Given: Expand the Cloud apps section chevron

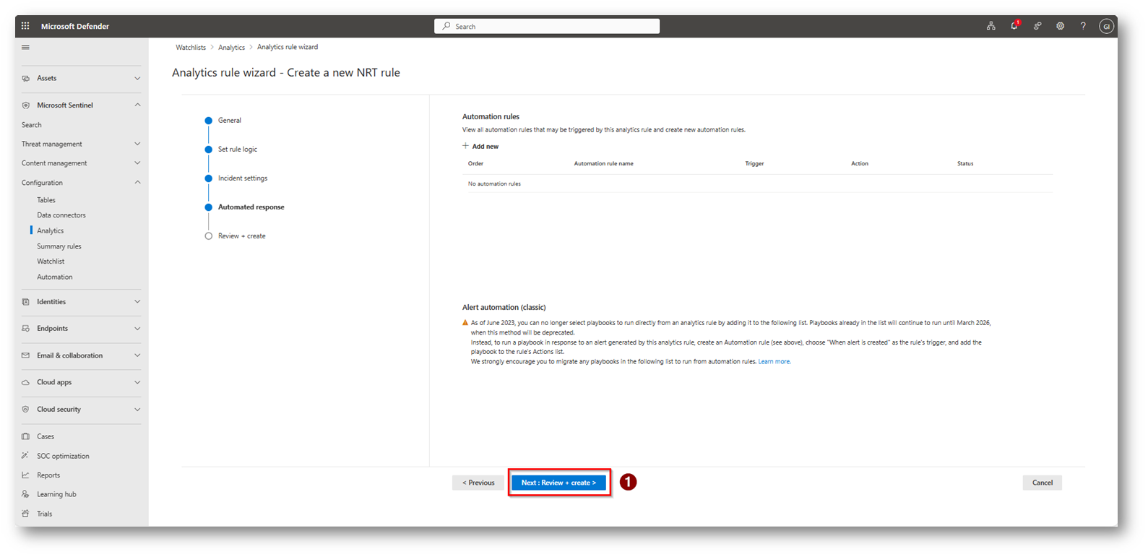Looking at the screenshot, I should (x=137, y=382).
